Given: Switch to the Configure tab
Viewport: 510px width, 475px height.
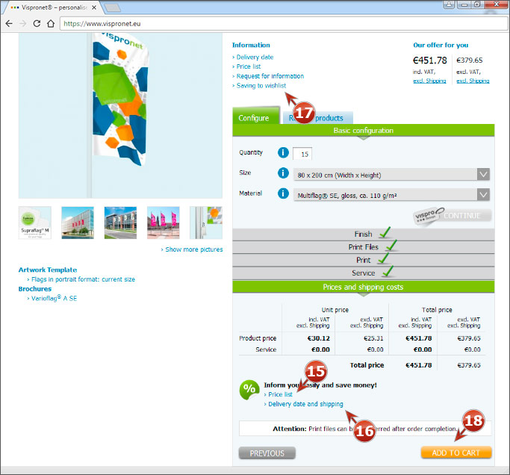Looking at the screenshot, I should tap(255, 117).
